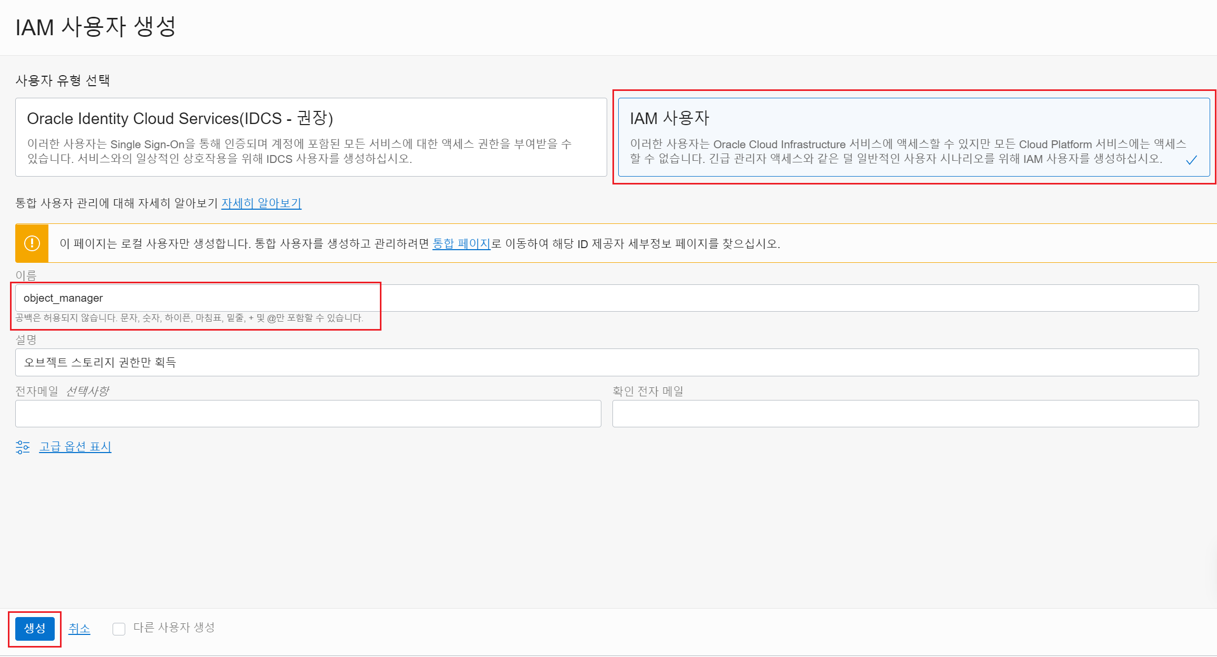Click the orange warning exclamation icon
1217x657 pixels.
click(32, 243)
